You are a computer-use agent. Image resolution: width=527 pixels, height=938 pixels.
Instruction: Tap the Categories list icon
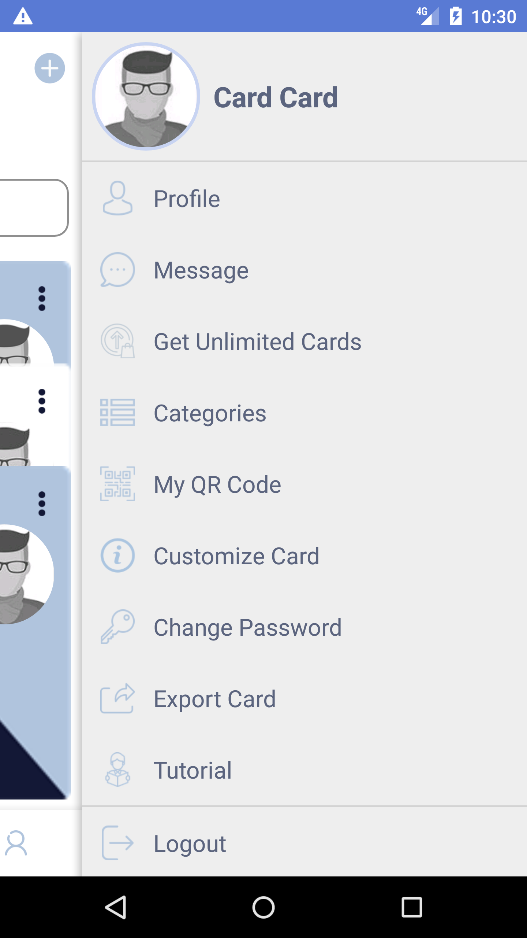click(x=117, y=413)
